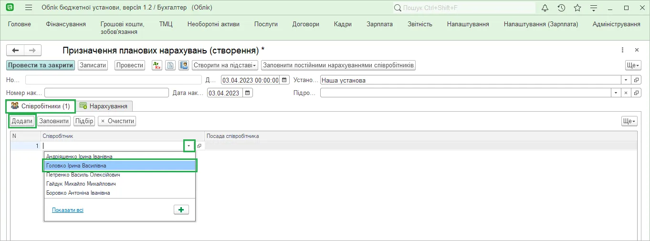
Task: Select Гайдук Михайло Михайлович from list
Action: pos(120,184)
